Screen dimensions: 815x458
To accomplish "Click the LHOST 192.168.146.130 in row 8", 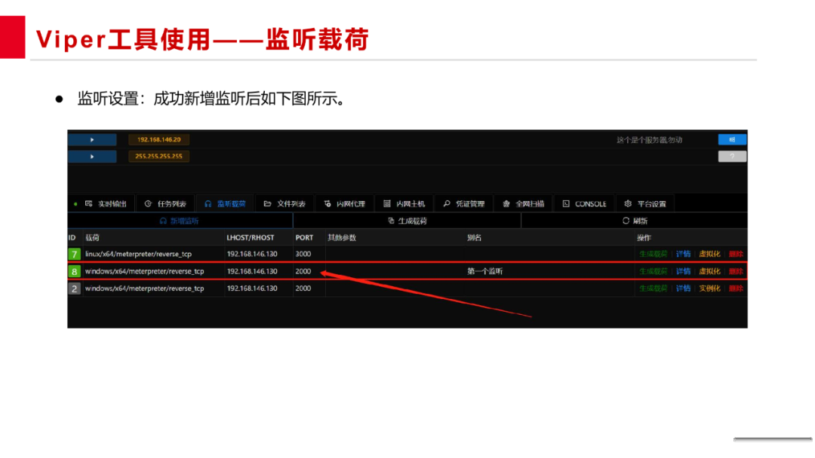I will pos(252,271).
